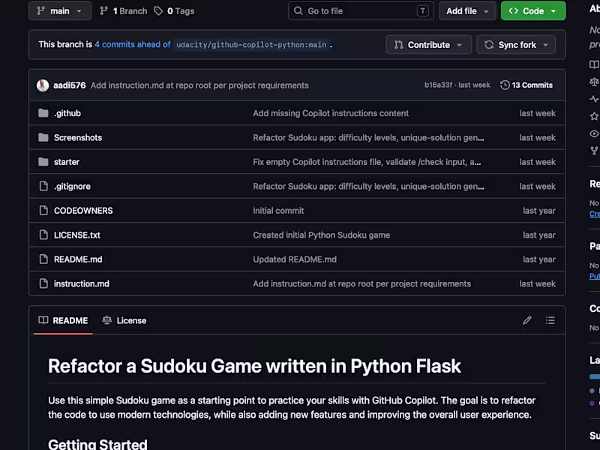View the 13 Commits history
This screenshot has height=450, width=600.
tap(526, 85)
